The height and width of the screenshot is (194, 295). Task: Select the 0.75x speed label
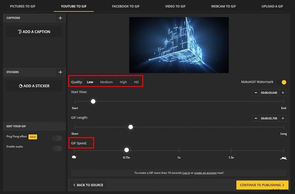click(126, 157)
